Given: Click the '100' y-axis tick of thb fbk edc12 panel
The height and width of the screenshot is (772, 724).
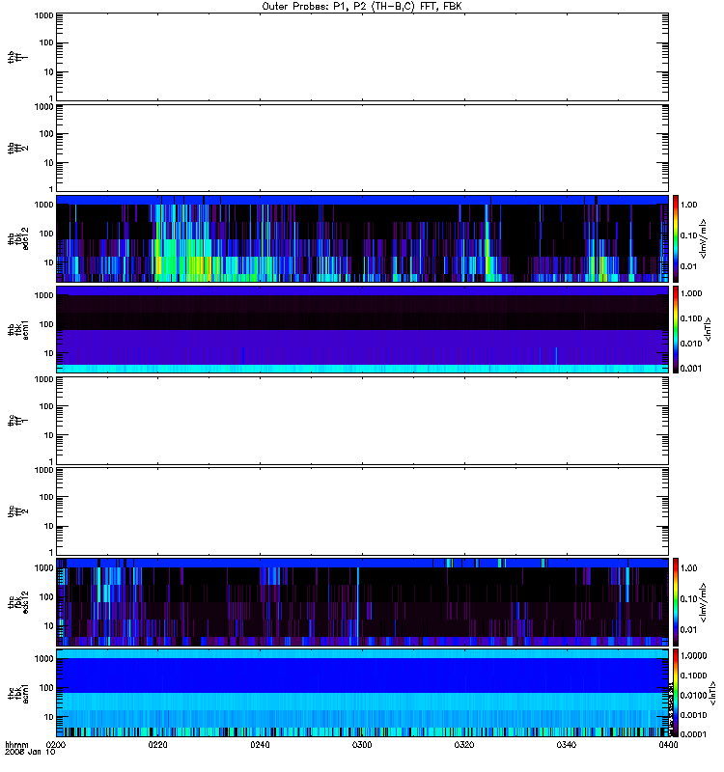Looking at the screenshot, I should point(46,234).
